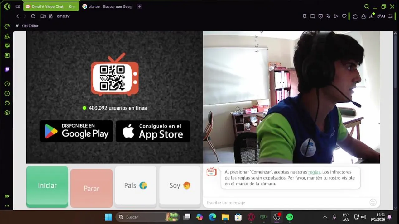This screenshot has height=224, width=399.
Task: Click the send arrow toolbar icon
Action: (336, 16)
